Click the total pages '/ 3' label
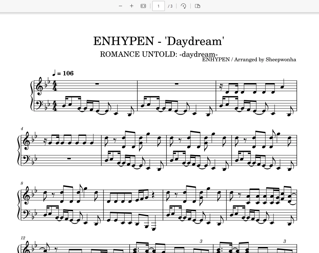319x253 pixels. pyautogui.click(x=170, y=6)
